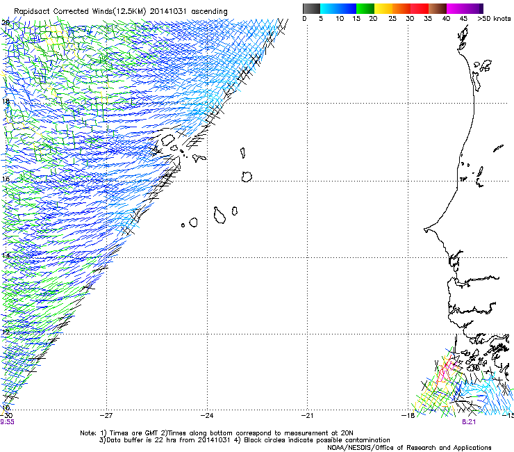514x452 pixels.
Task: Click the '18' latitude axis label
Action: [x=6, y=102]
